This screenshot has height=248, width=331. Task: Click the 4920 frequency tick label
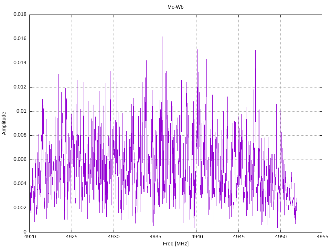[30, 237]
